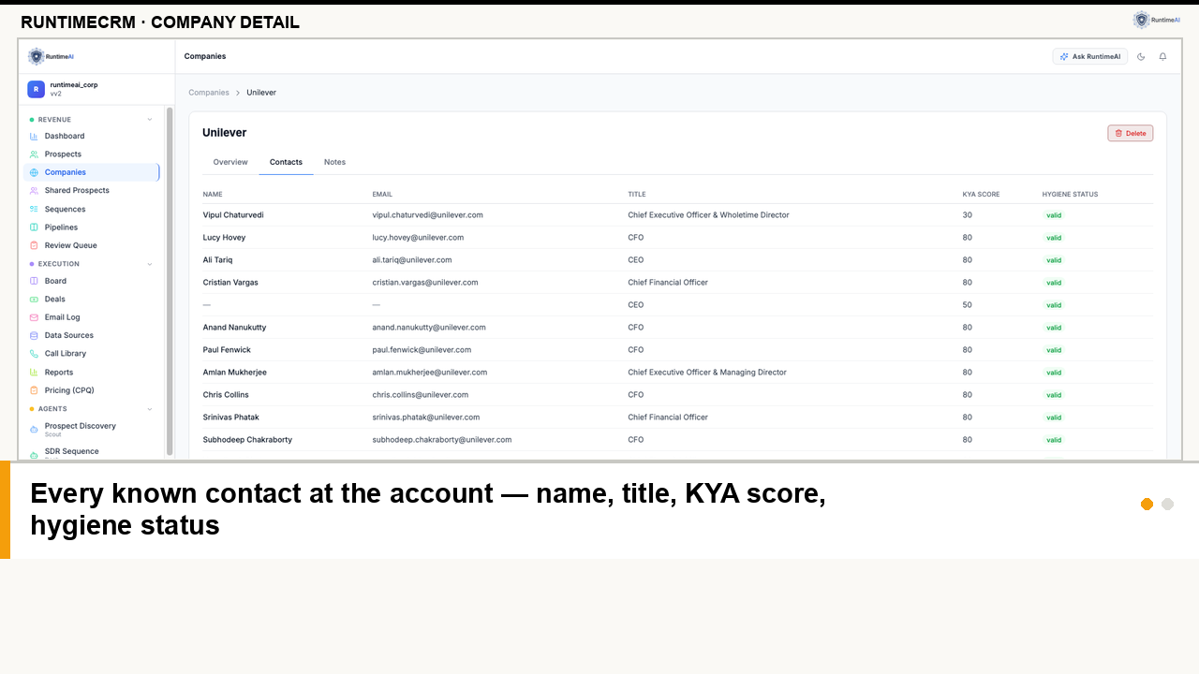
Task: Click the Prospects people icon
Action: (x=35, y=154)
